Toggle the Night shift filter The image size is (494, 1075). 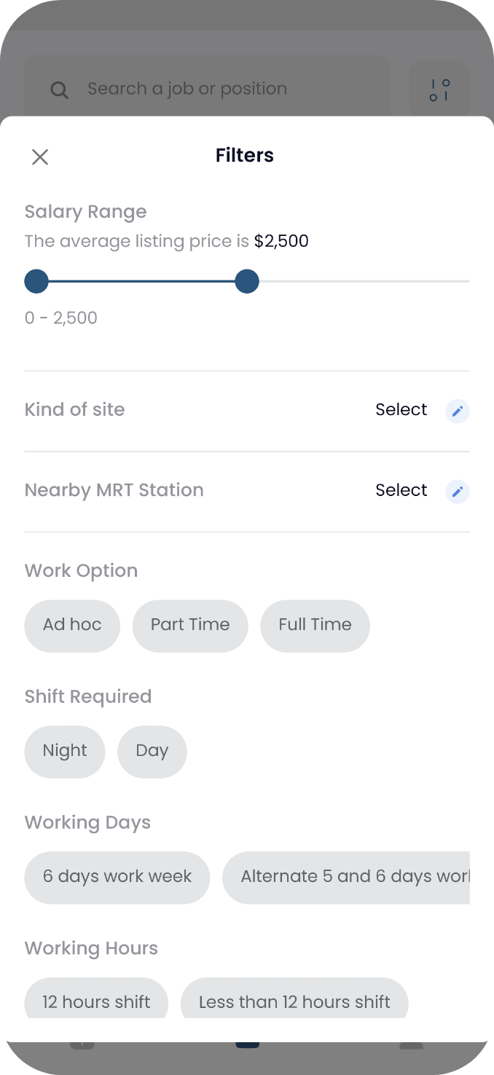click(x=64, y=751)
